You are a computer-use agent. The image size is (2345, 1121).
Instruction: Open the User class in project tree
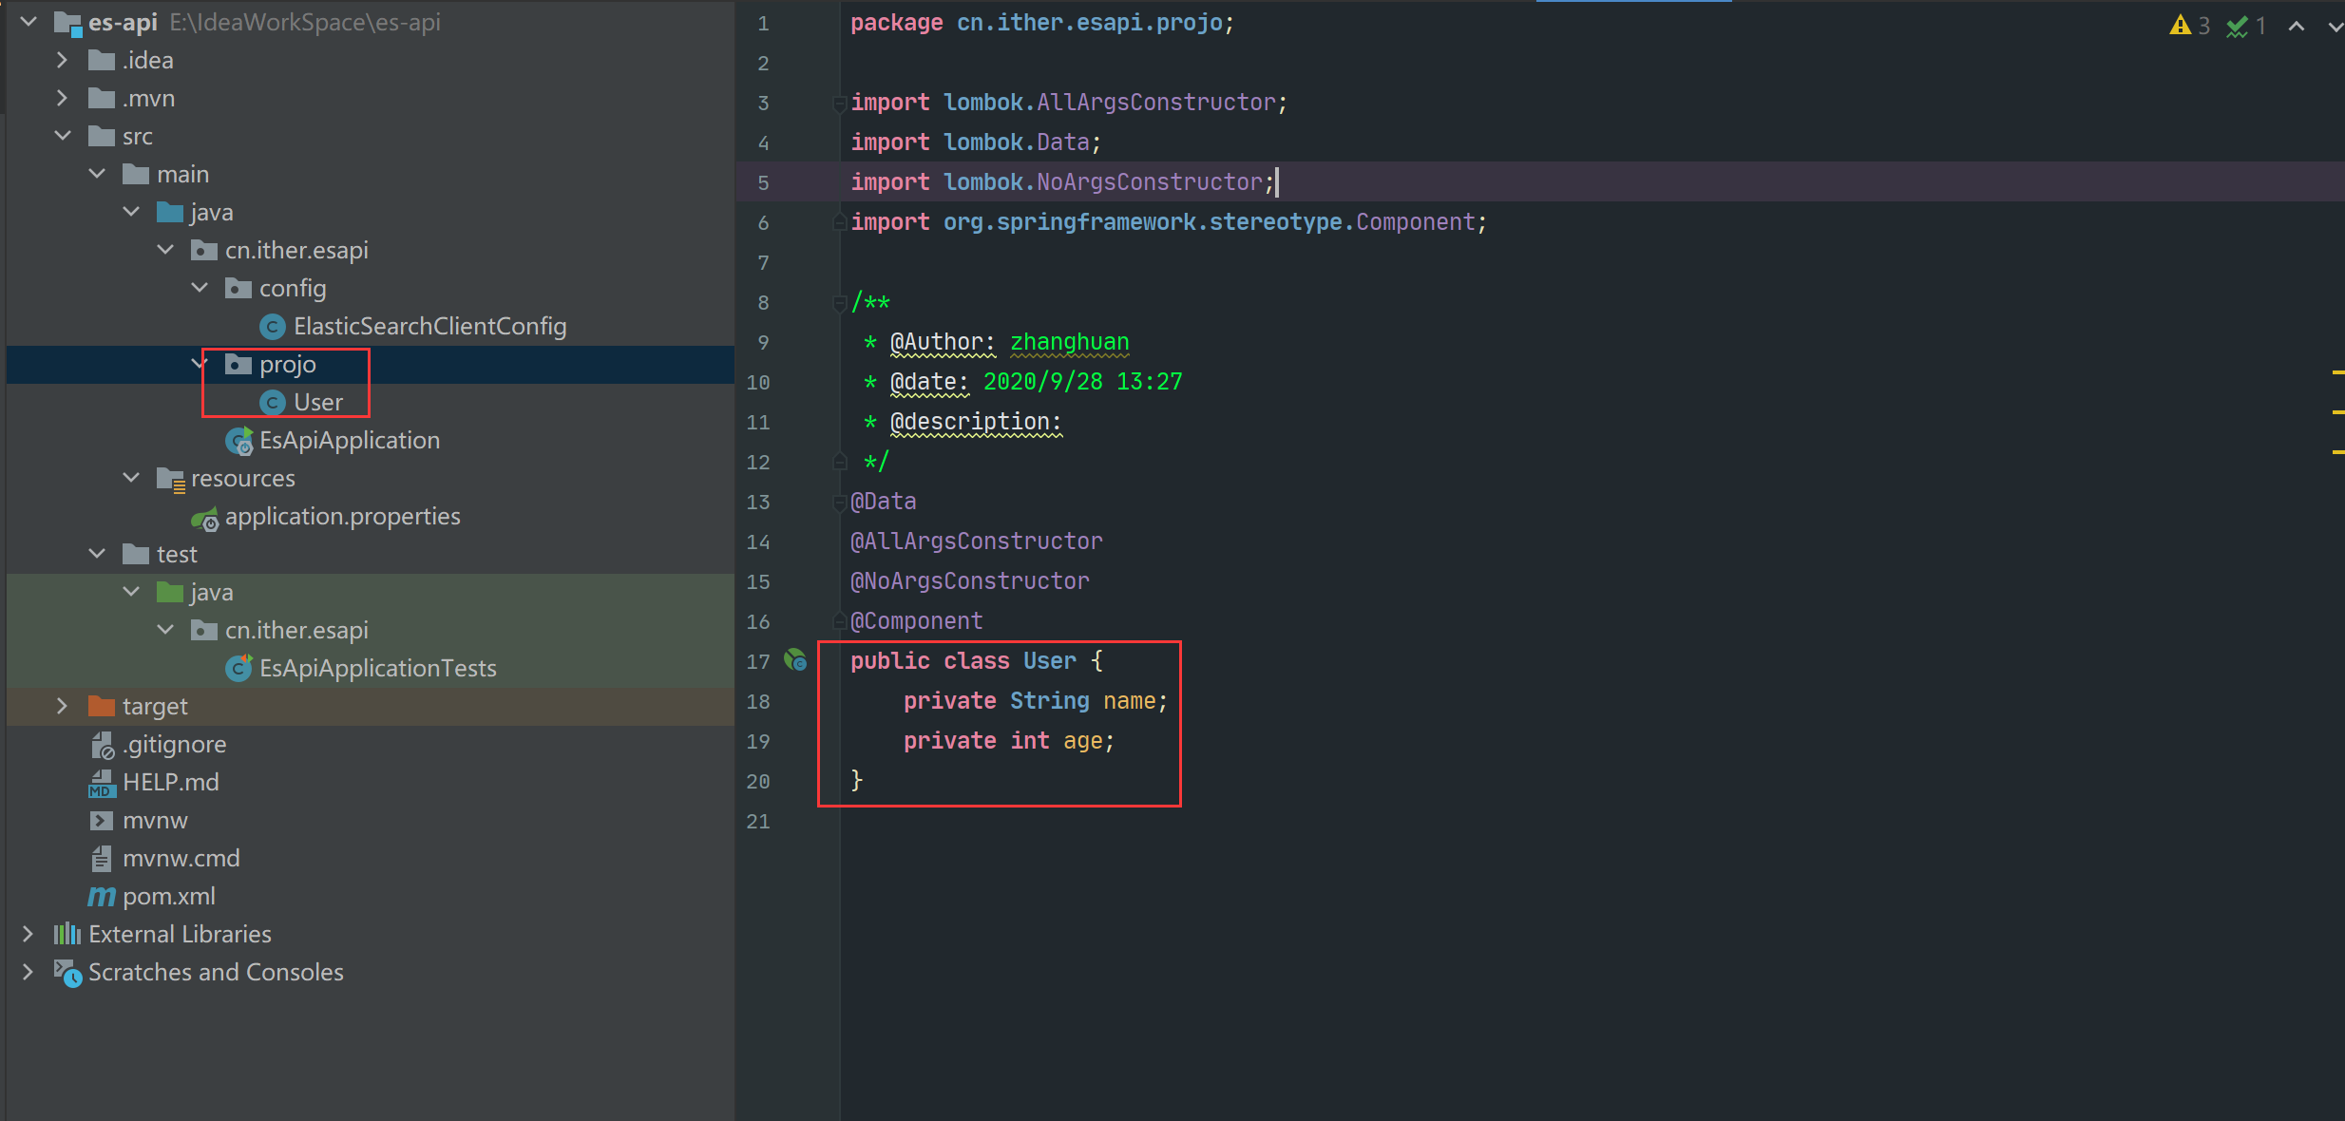point(317,403)
